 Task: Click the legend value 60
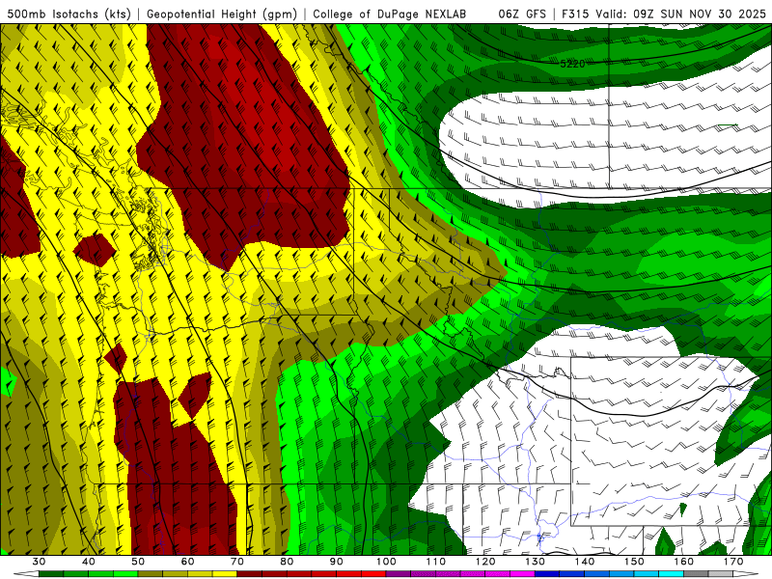pyautogui.click(x=187, y=562)
